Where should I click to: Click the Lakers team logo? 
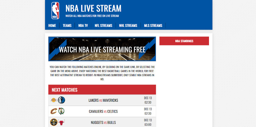pos(54,100)
